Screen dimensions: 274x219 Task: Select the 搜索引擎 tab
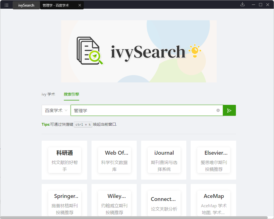pyautogui.click(x=72, y=94)
